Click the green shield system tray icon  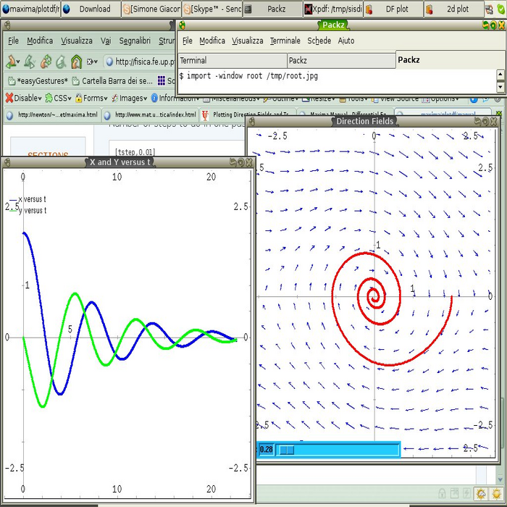(x=501, y=9)
